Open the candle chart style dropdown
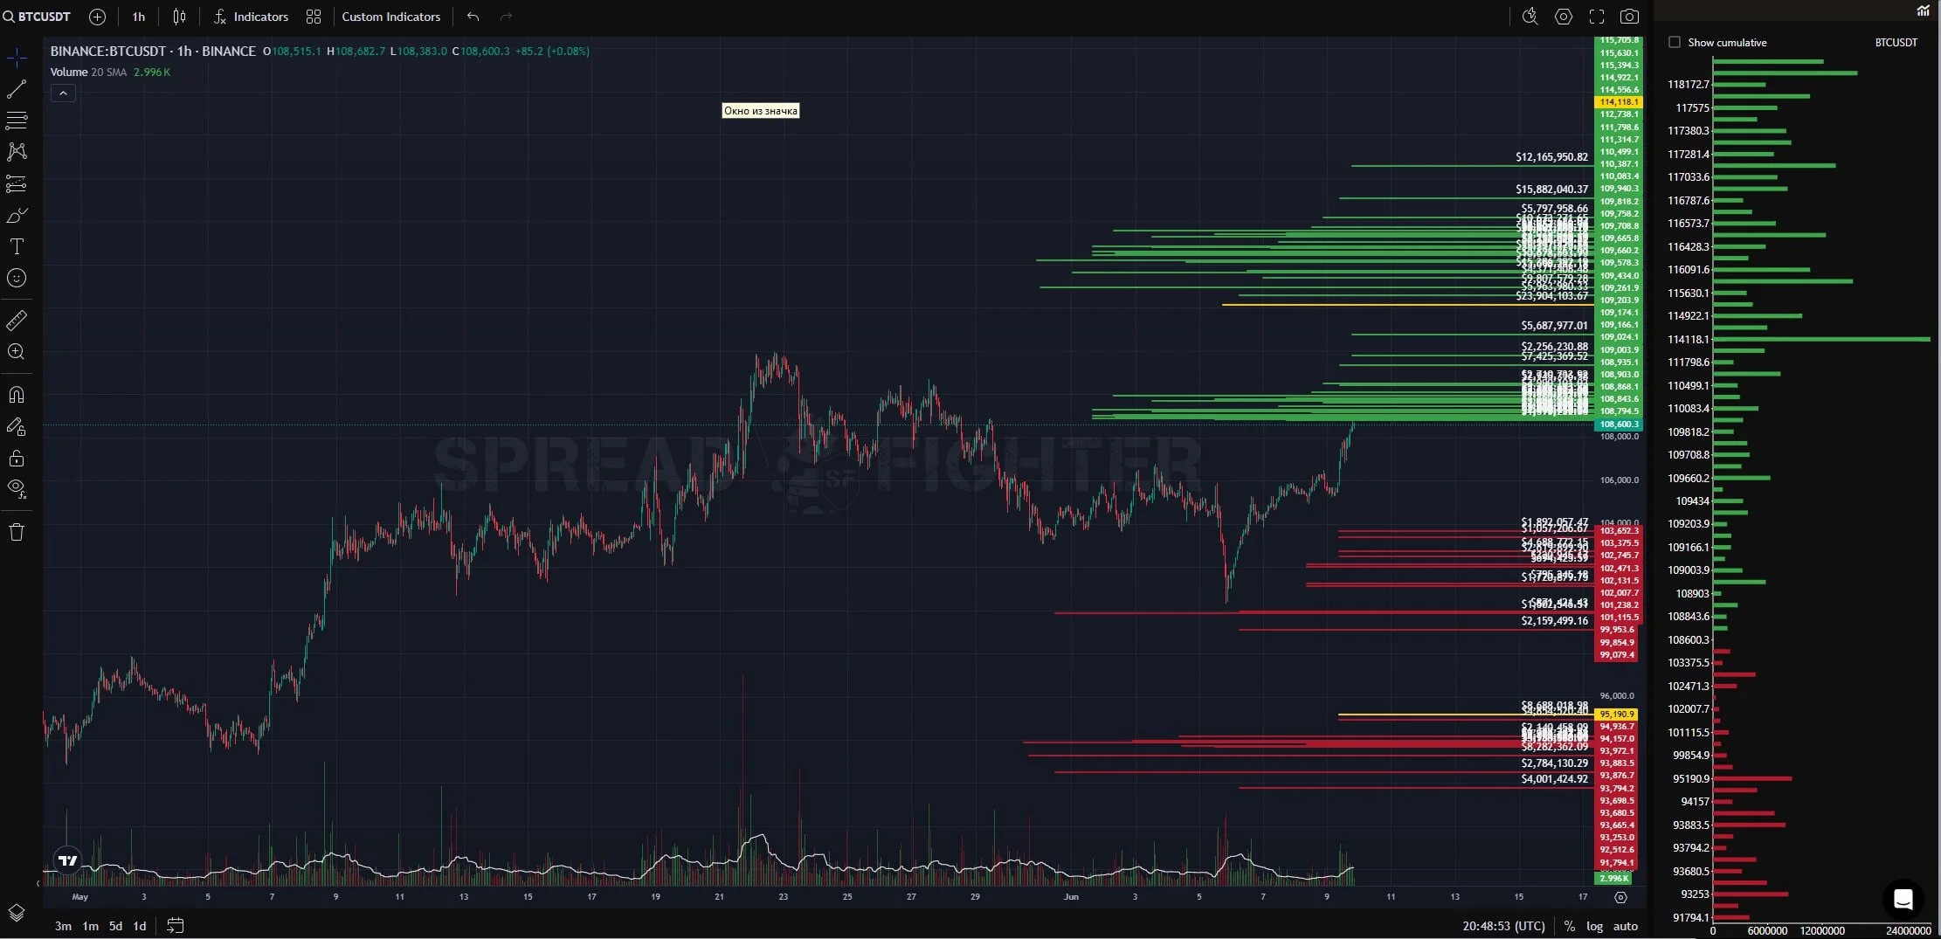The width and height of the screenshot is (1941, 939). click(179, 17)
